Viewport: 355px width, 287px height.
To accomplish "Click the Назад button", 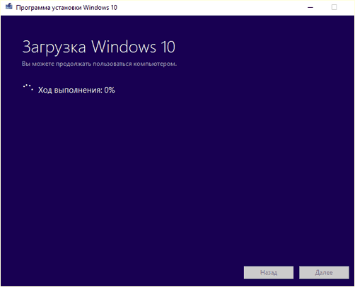I will [269, 273].
